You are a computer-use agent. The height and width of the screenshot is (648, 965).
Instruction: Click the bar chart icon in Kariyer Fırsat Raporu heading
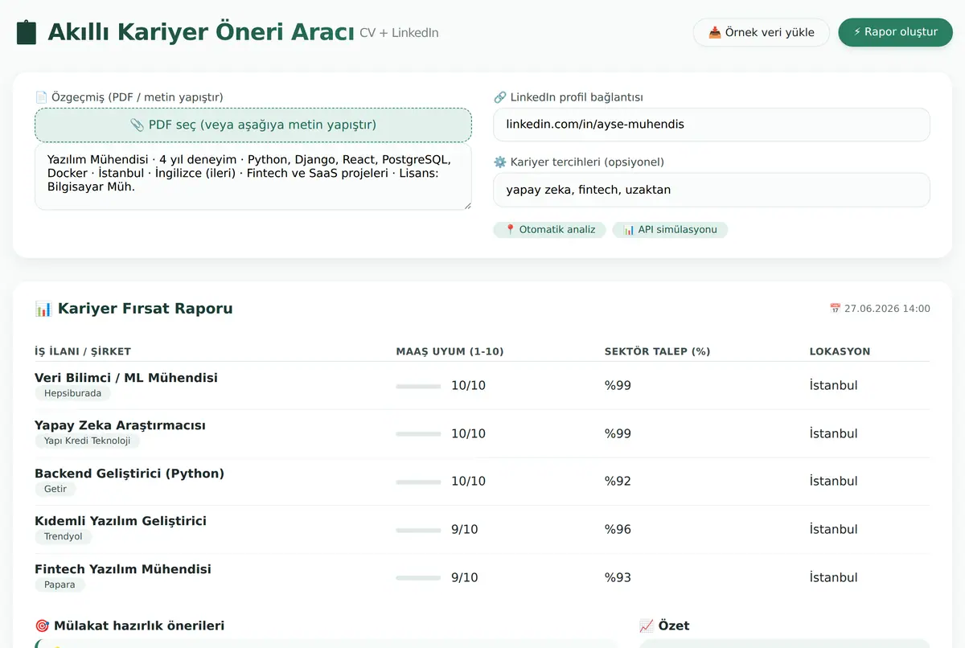43,309
